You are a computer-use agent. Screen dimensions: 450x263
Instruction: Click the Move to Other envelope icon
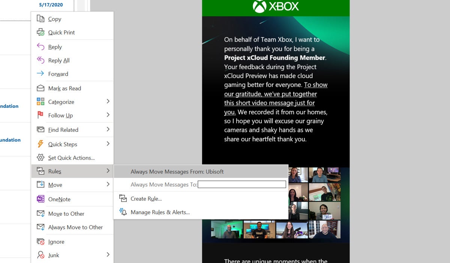point(40,214)
